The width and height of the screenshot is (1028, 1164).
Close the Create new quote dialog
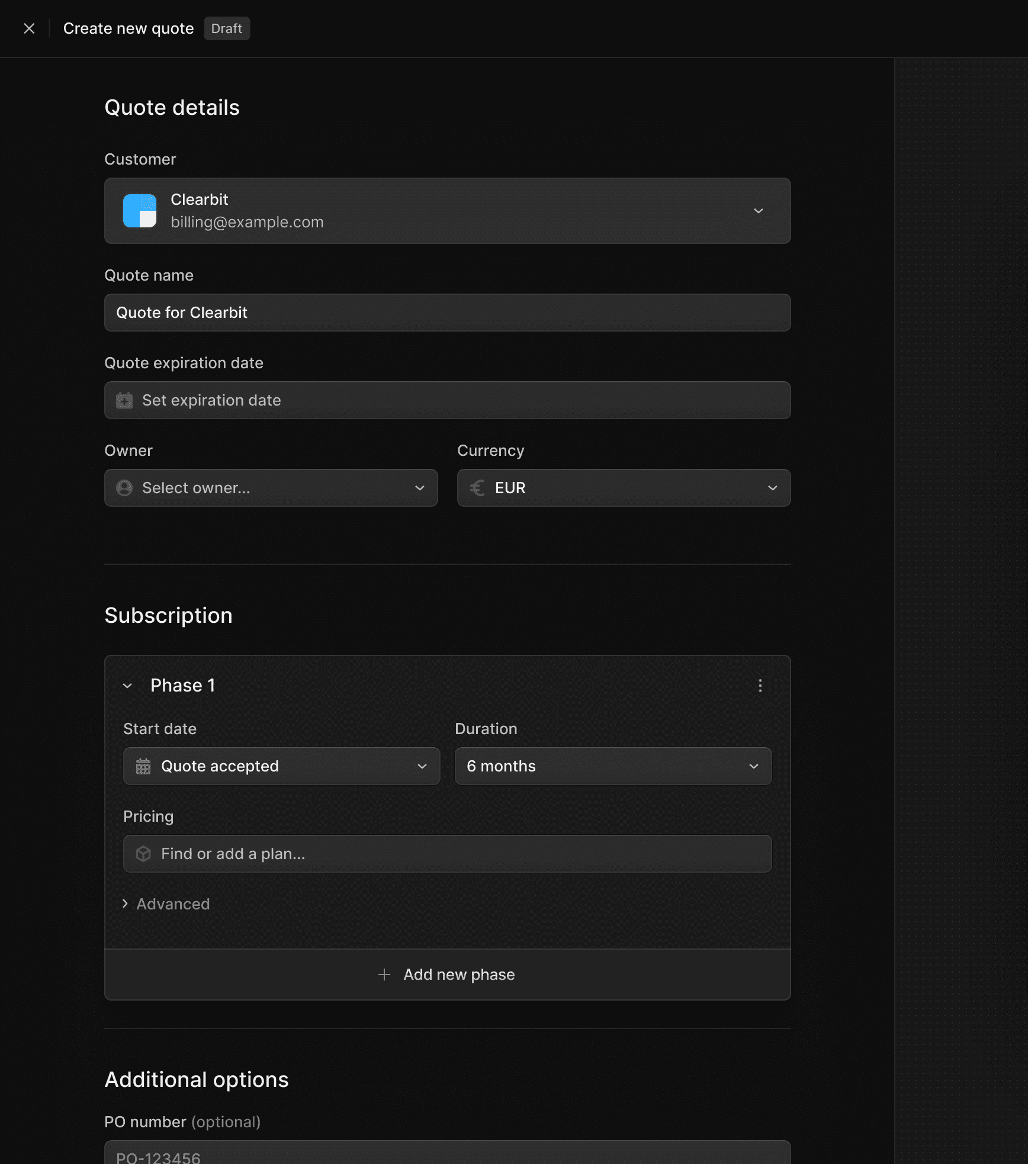coord(29,28)
